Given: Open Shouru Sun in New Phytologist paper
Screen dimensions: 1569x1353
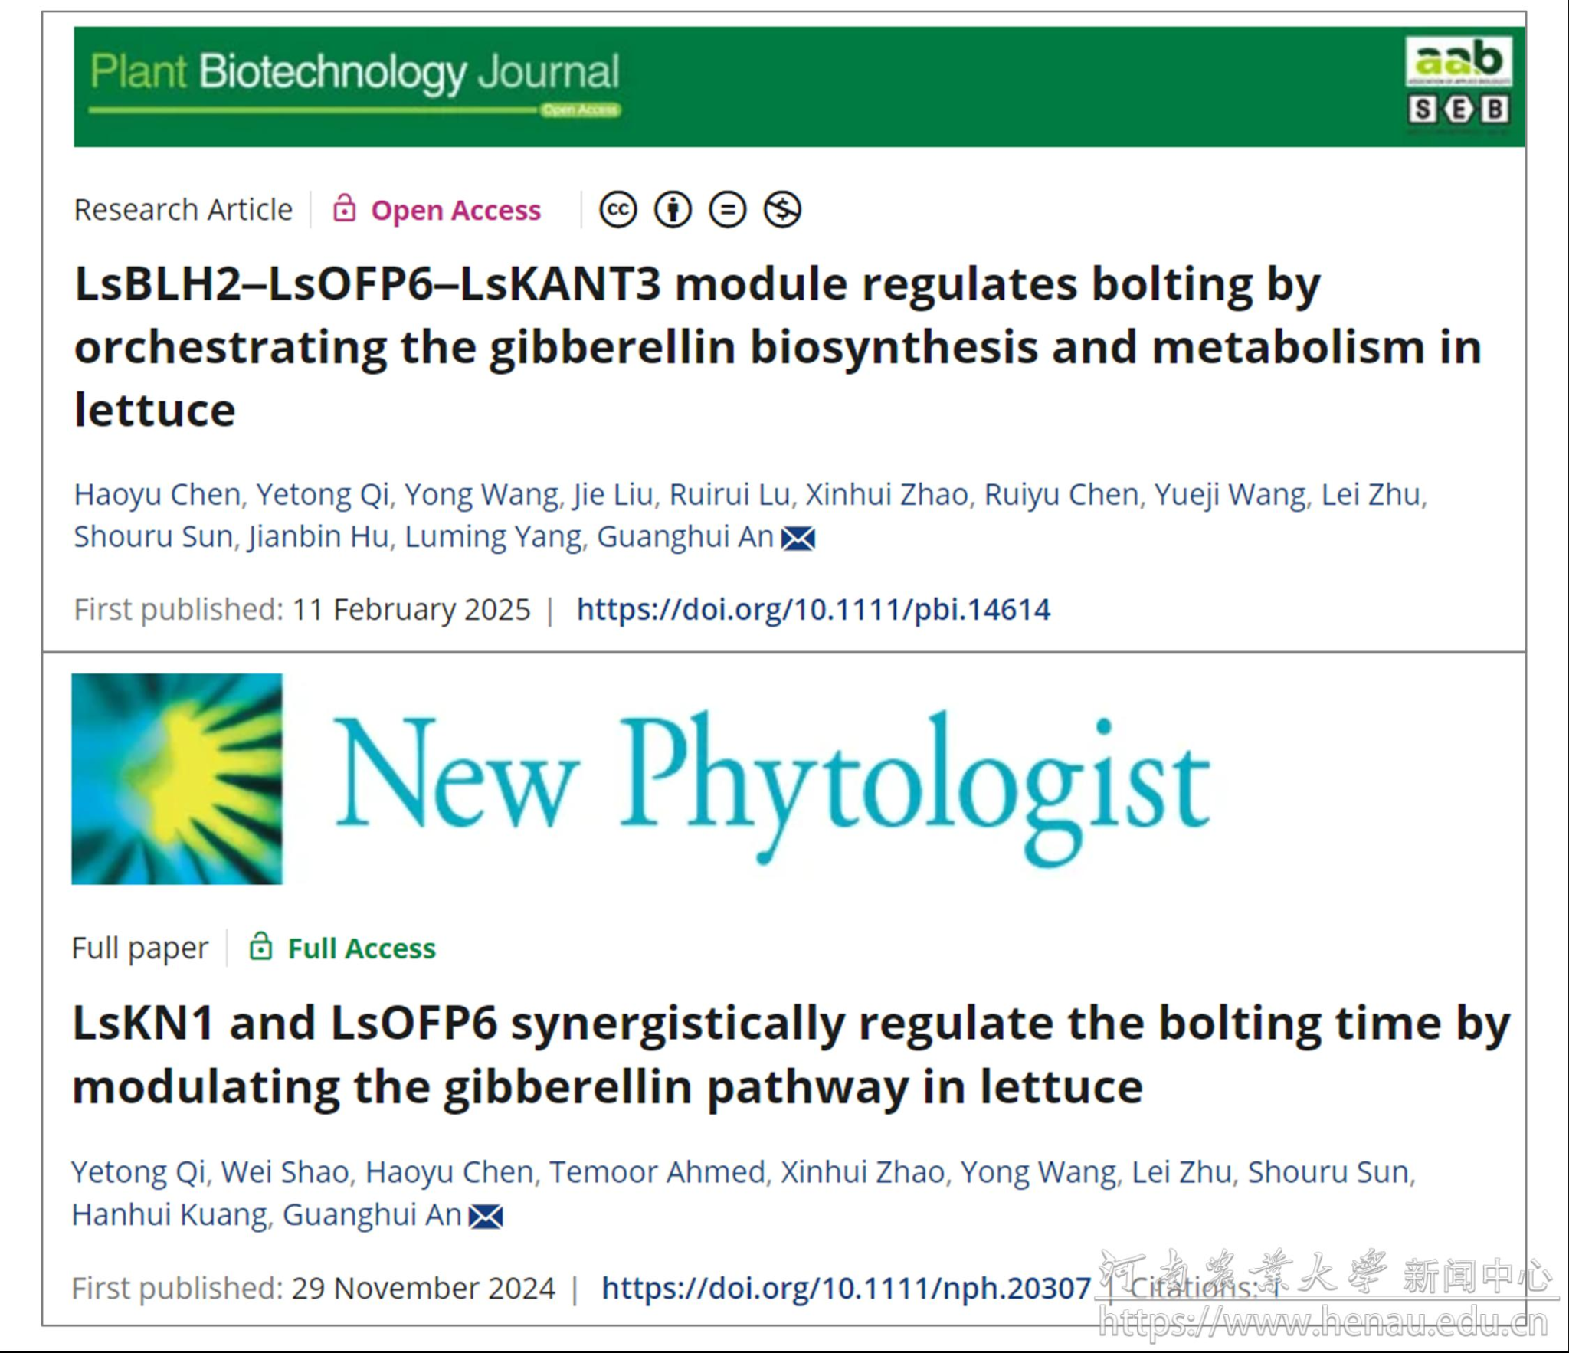Looking at the screenshot, I should (x=1328, y=1173).
